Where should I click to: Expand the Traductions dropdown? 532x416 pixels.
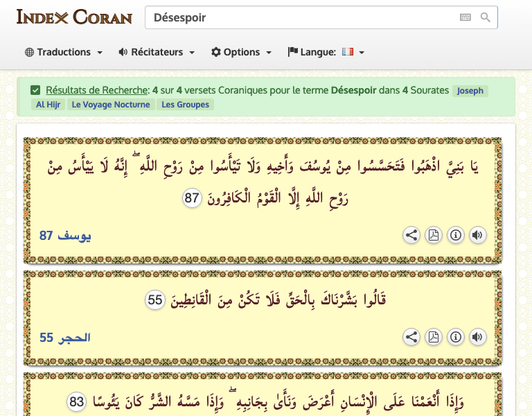pos(64,52)
